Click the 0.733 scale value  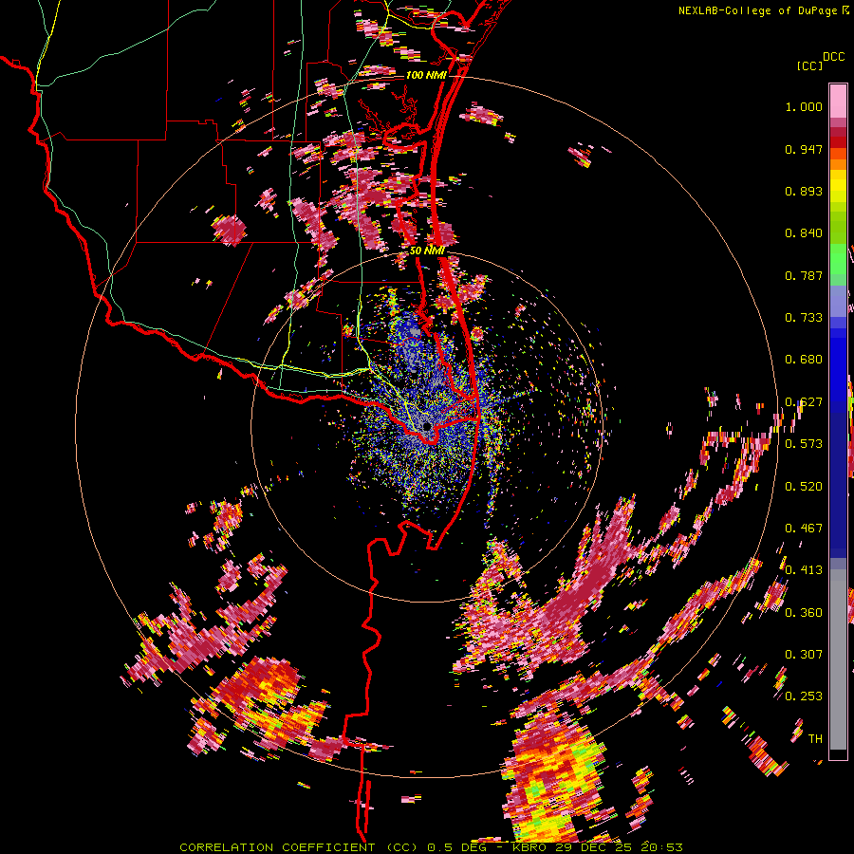(804, 318)
